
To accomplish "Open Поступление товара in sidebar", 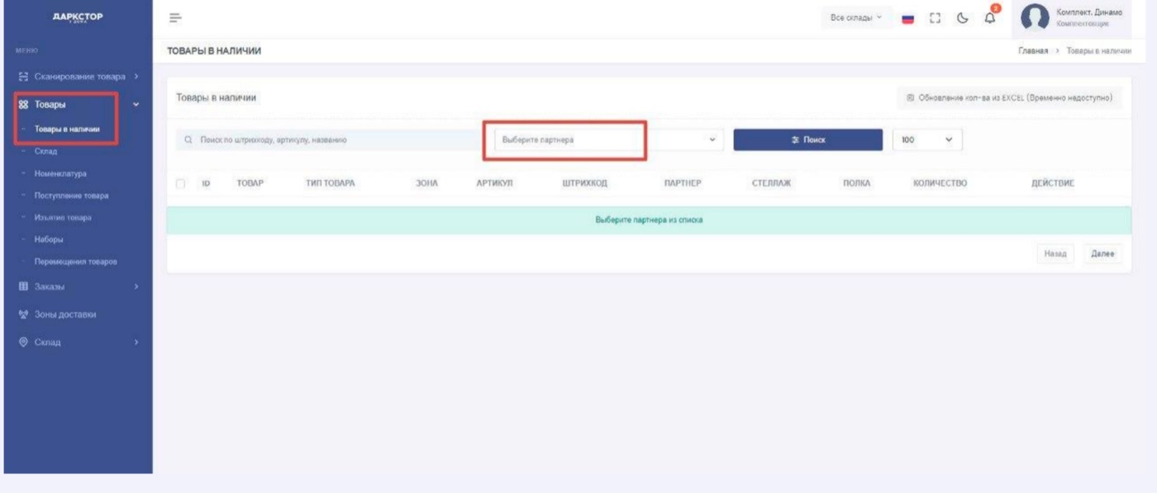I will [71, 196].
